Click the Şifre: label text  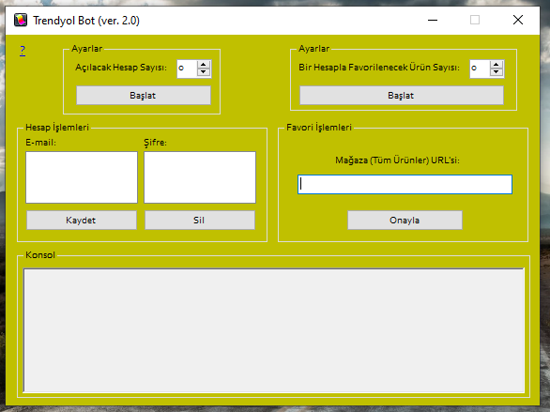click(x=155, y=143)
